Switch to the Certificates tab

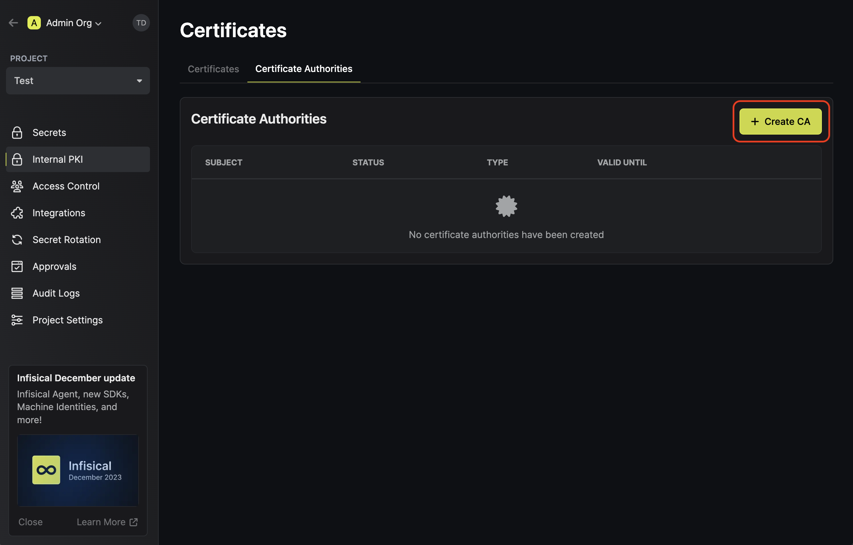[213, 69]
